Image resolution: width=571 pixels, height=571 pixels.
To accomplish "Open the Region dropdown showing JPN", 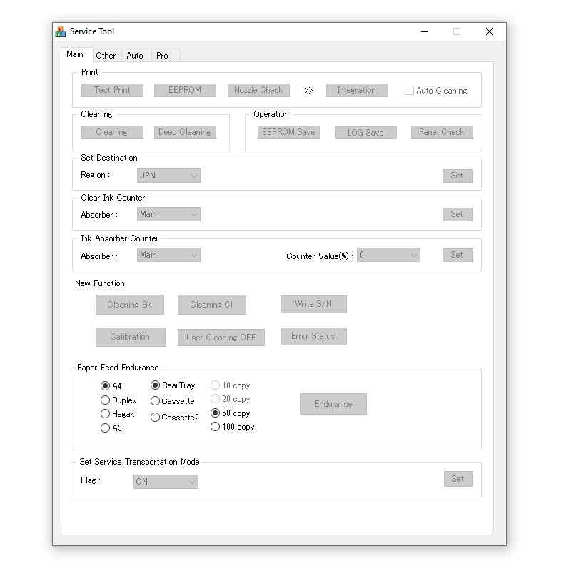I will 168,176.
